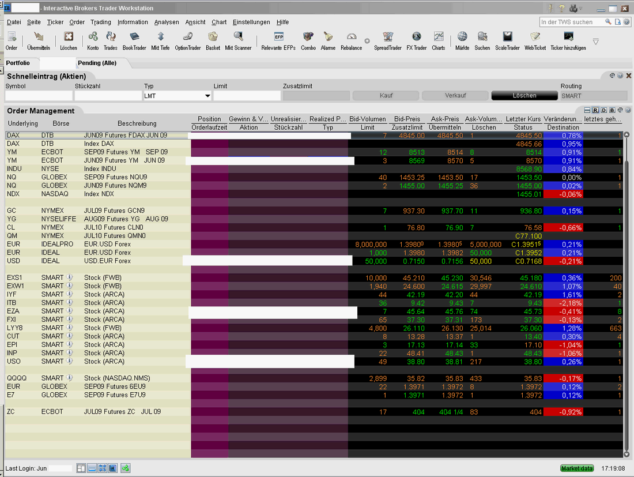This screenshot has width=634, height=477.
Task: Click the Symbol input field
Action: click(x=37, y=95)
